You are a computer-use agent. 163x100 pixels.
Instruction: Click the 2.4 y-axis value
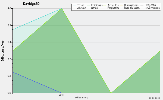coord(9,42)
